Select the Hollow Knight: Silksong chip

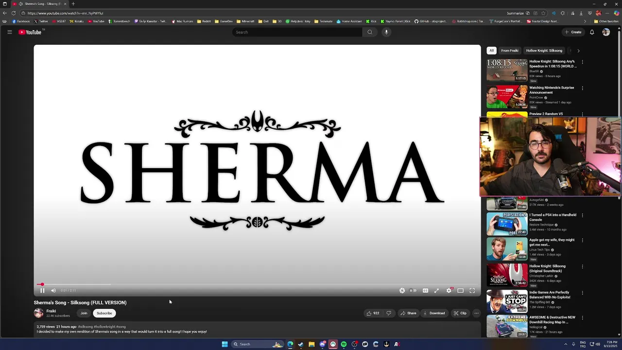[544, 51]
